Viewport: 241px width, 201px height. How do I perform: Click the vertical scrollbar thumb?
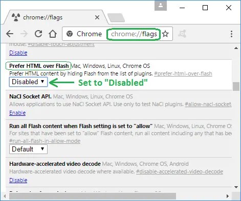pos(236,87)
